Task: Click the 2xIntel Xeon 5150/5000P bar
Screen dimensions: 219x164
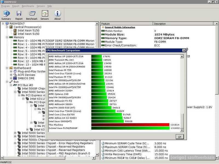Action: pyautogui.click(x=130, y=128)
